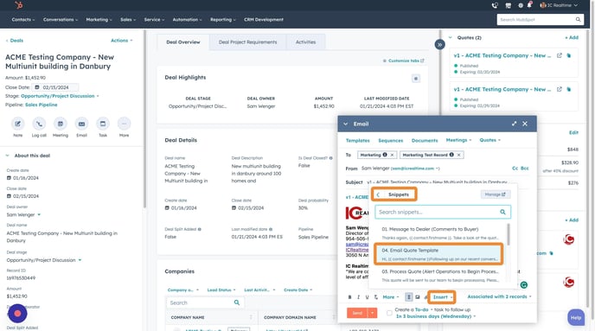Open Associated with 2 records dropdown
The width and height of the screenshot is (595, 331).
click(x=499, y=296)
